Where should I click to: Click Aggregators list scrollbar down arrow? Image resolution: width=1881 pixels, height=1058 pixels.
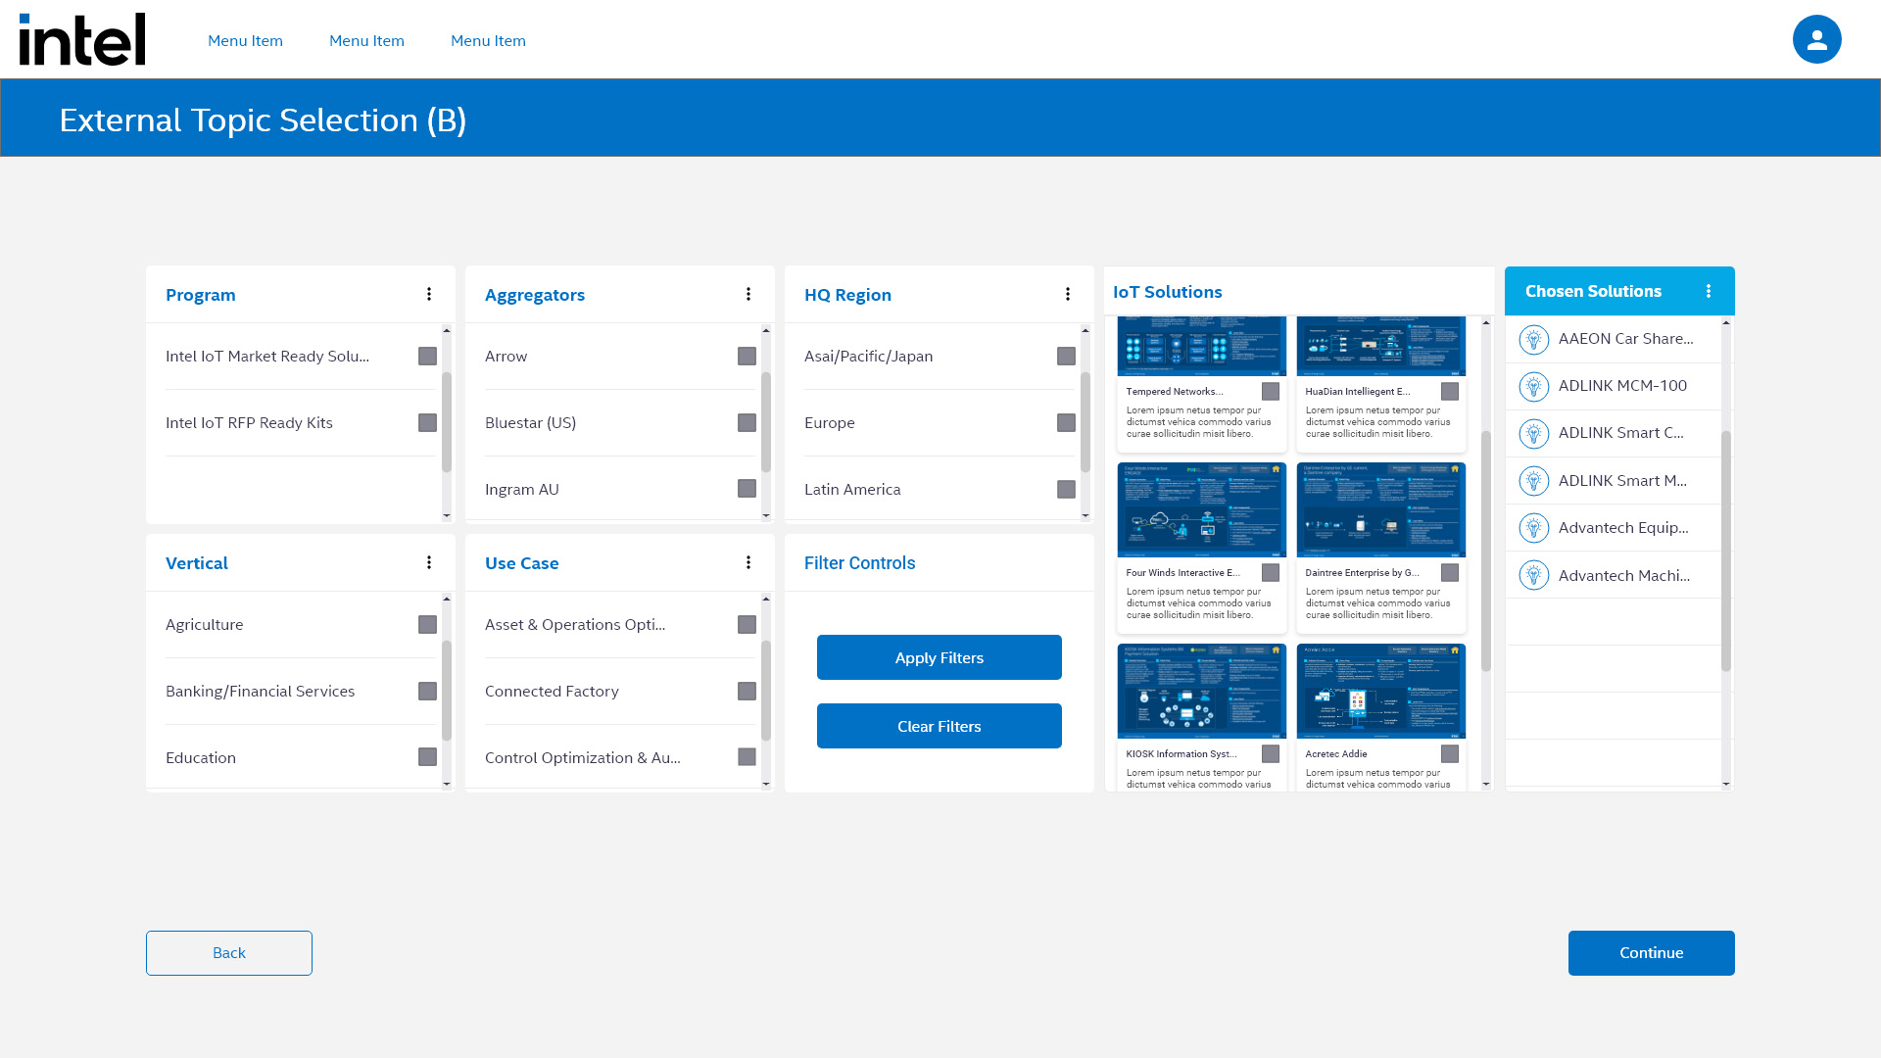766,515
